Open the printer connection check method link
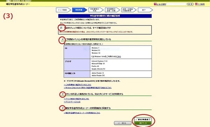 point(76,99)
